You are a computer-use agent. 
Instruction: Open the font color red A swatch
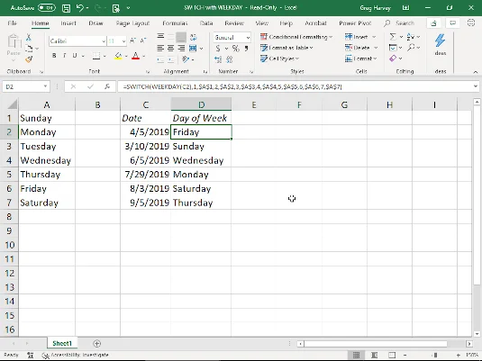tap(135, 56)
